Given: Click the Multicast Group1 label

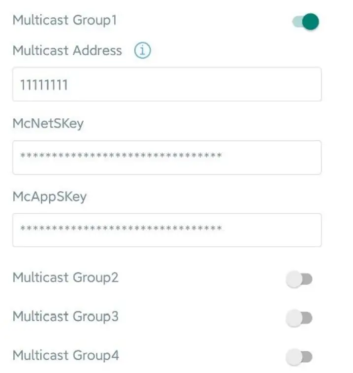Looking at the screenshot, I should (x=65, y=21).
